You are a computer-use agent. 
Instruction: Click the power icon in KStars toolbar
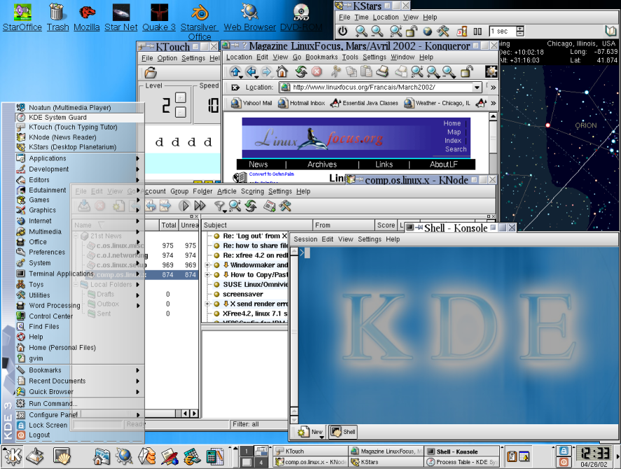pos(343,31)
